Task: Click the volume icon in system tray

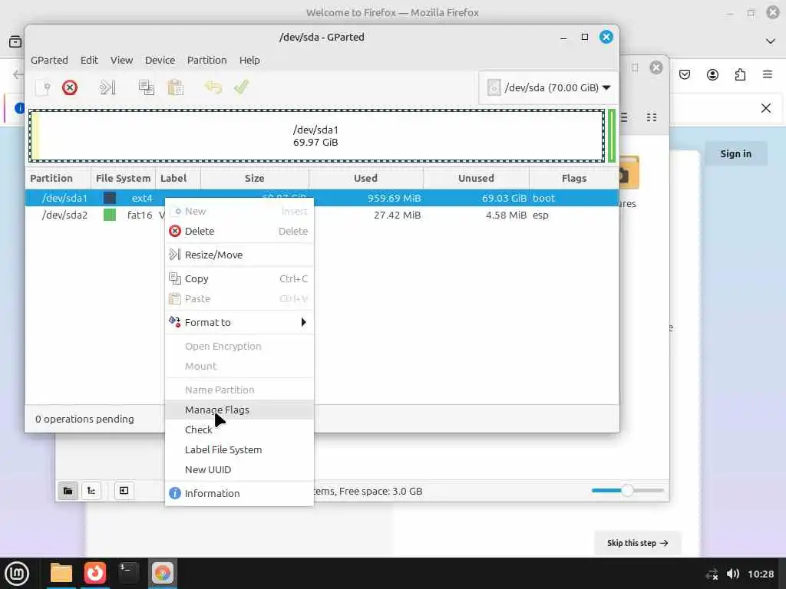Action: point(732,574)
